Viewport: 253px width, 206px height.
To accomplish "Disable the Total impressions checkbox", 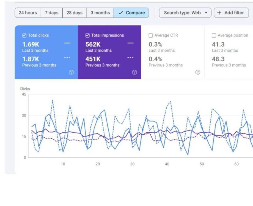I will (x=87, y=35).
